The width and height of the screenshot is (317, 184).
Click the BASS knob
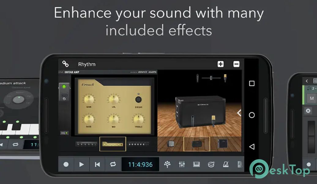89,119
